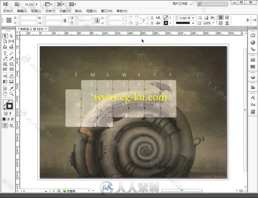Open the zoom level dropdown showing 66.2%
The width and height of the screenshot is (258, 198).
[36, 5]
